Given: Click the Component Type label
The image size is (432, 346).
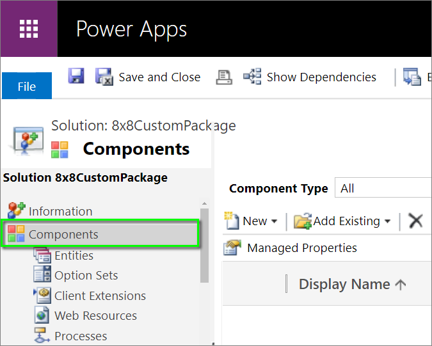Looking at the screenshot, I should point(278,189).
